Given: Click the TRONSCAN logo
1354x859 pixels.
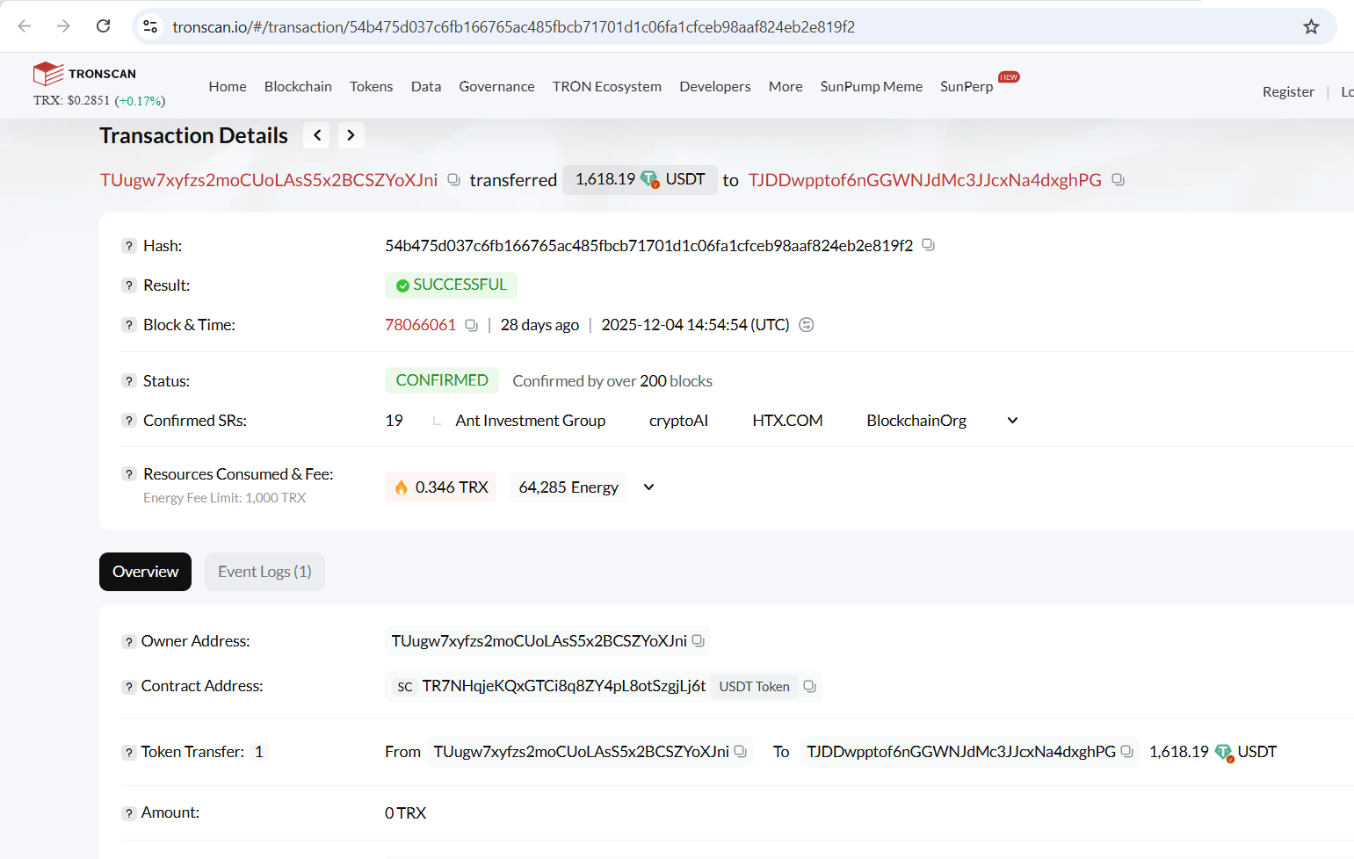Looking at the screenshot, I should [x=84, y=74].
